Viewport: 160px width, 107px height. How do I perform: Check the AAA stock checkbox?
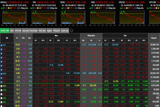[2, 85]
